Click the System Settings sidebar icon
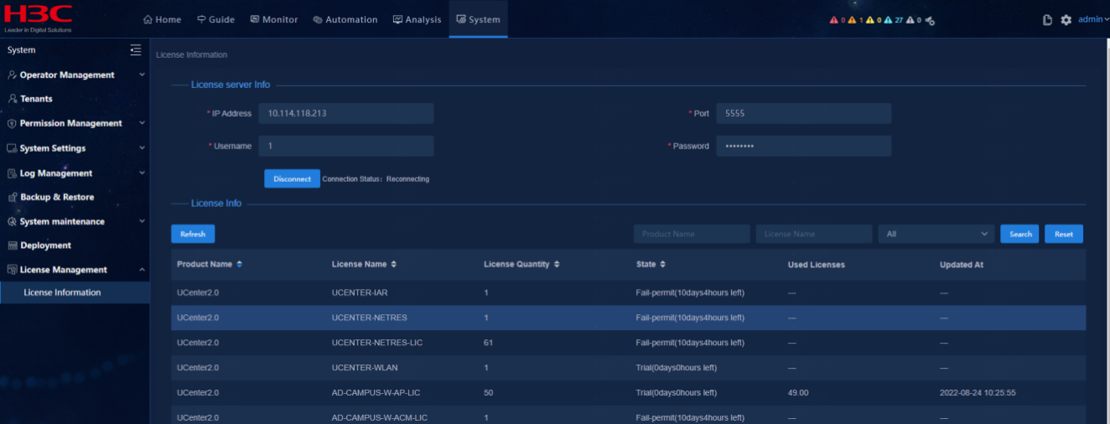The image size is (1110, 424). point(12,148)
